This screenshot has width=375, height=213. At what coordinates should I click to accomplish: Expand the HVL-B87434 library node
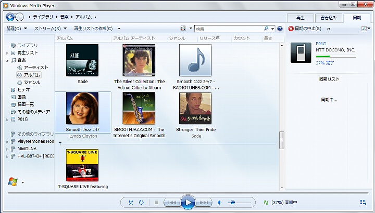(7, 156)
